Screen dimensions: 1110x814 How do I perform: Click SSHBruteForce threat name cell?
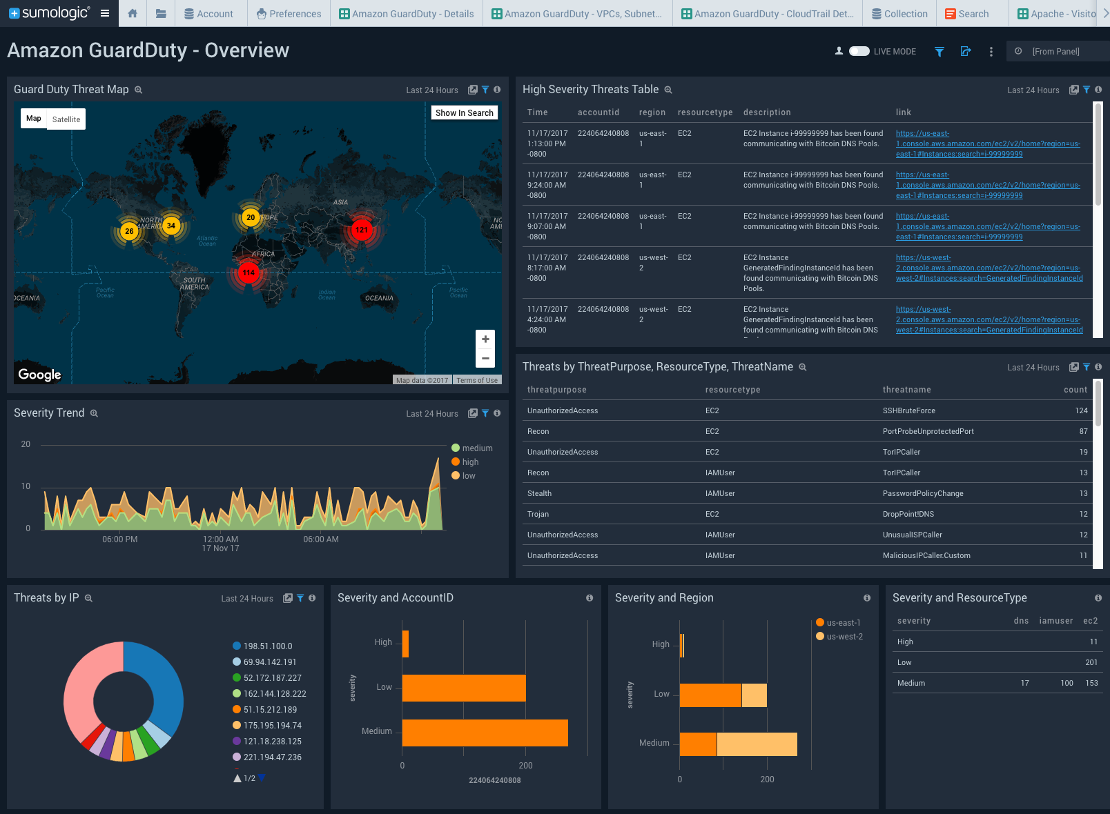tap(909, 410)
